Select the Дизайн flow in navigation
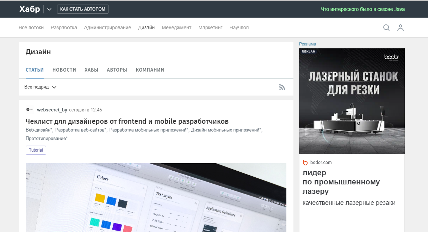 tap(147, 28)
